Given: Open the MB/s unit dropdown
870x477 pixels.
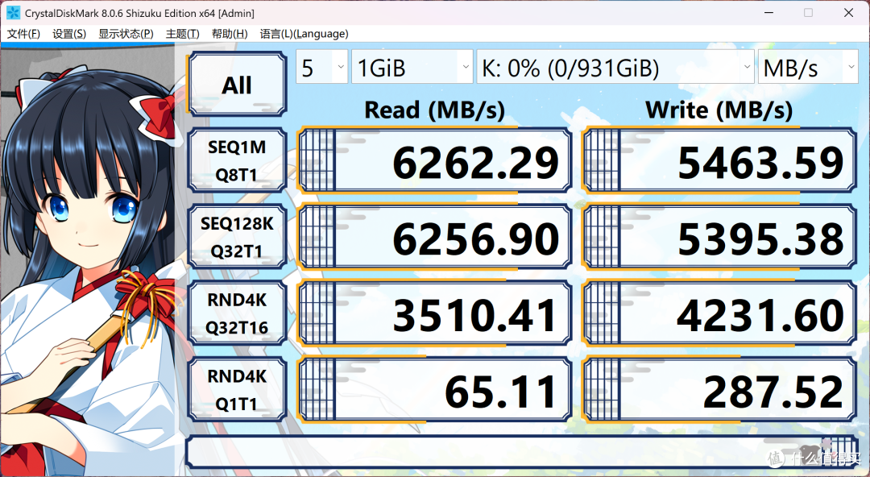Looking at the screenshot, I should [x=808, y=67].
